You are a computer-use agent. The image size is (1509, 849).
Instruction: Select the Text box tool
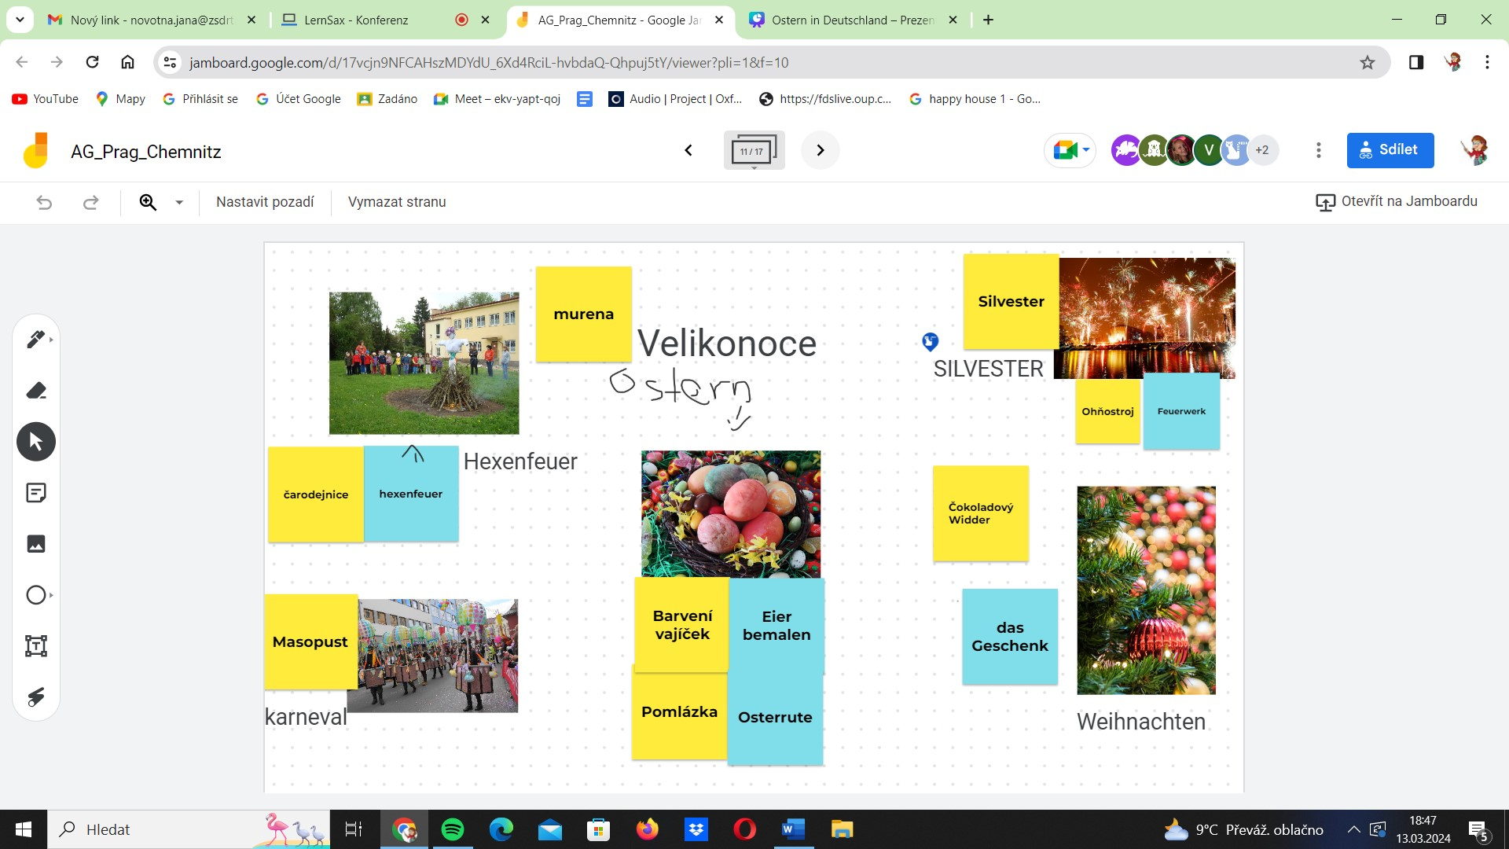[x=36, y=646]
